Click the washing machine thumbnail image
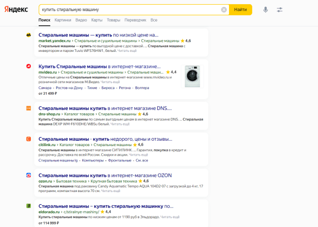The width and height of the screenshot is (318, 227). click(192, 76)
